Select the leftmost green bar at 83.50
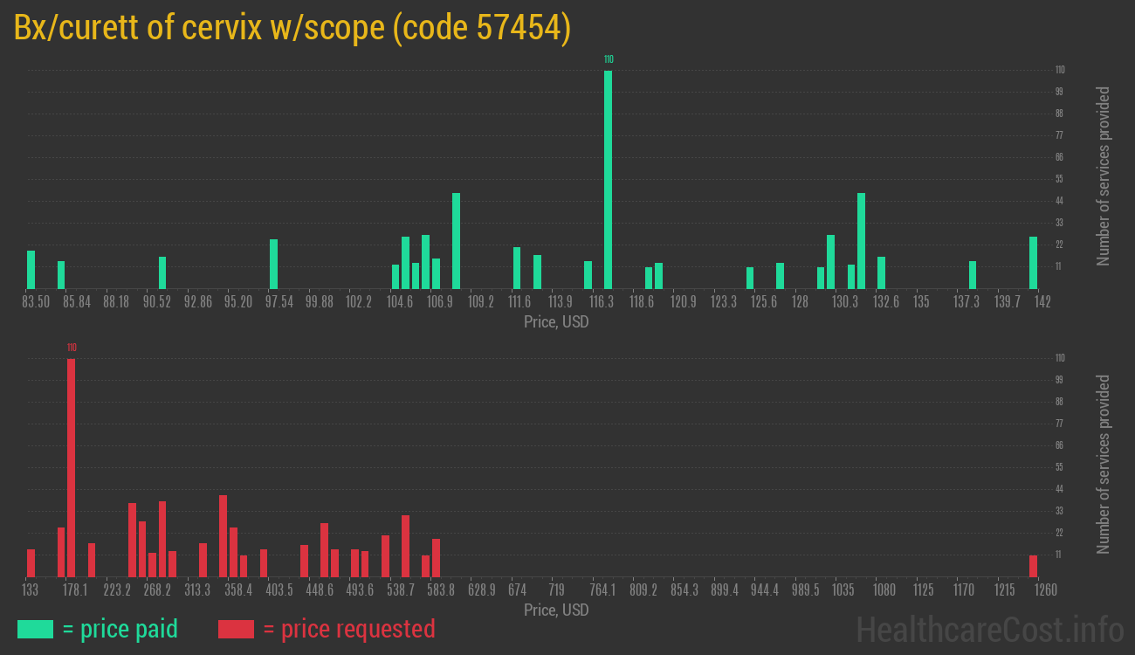Viewport: 1135px width, 655px height. pos(31,269)
